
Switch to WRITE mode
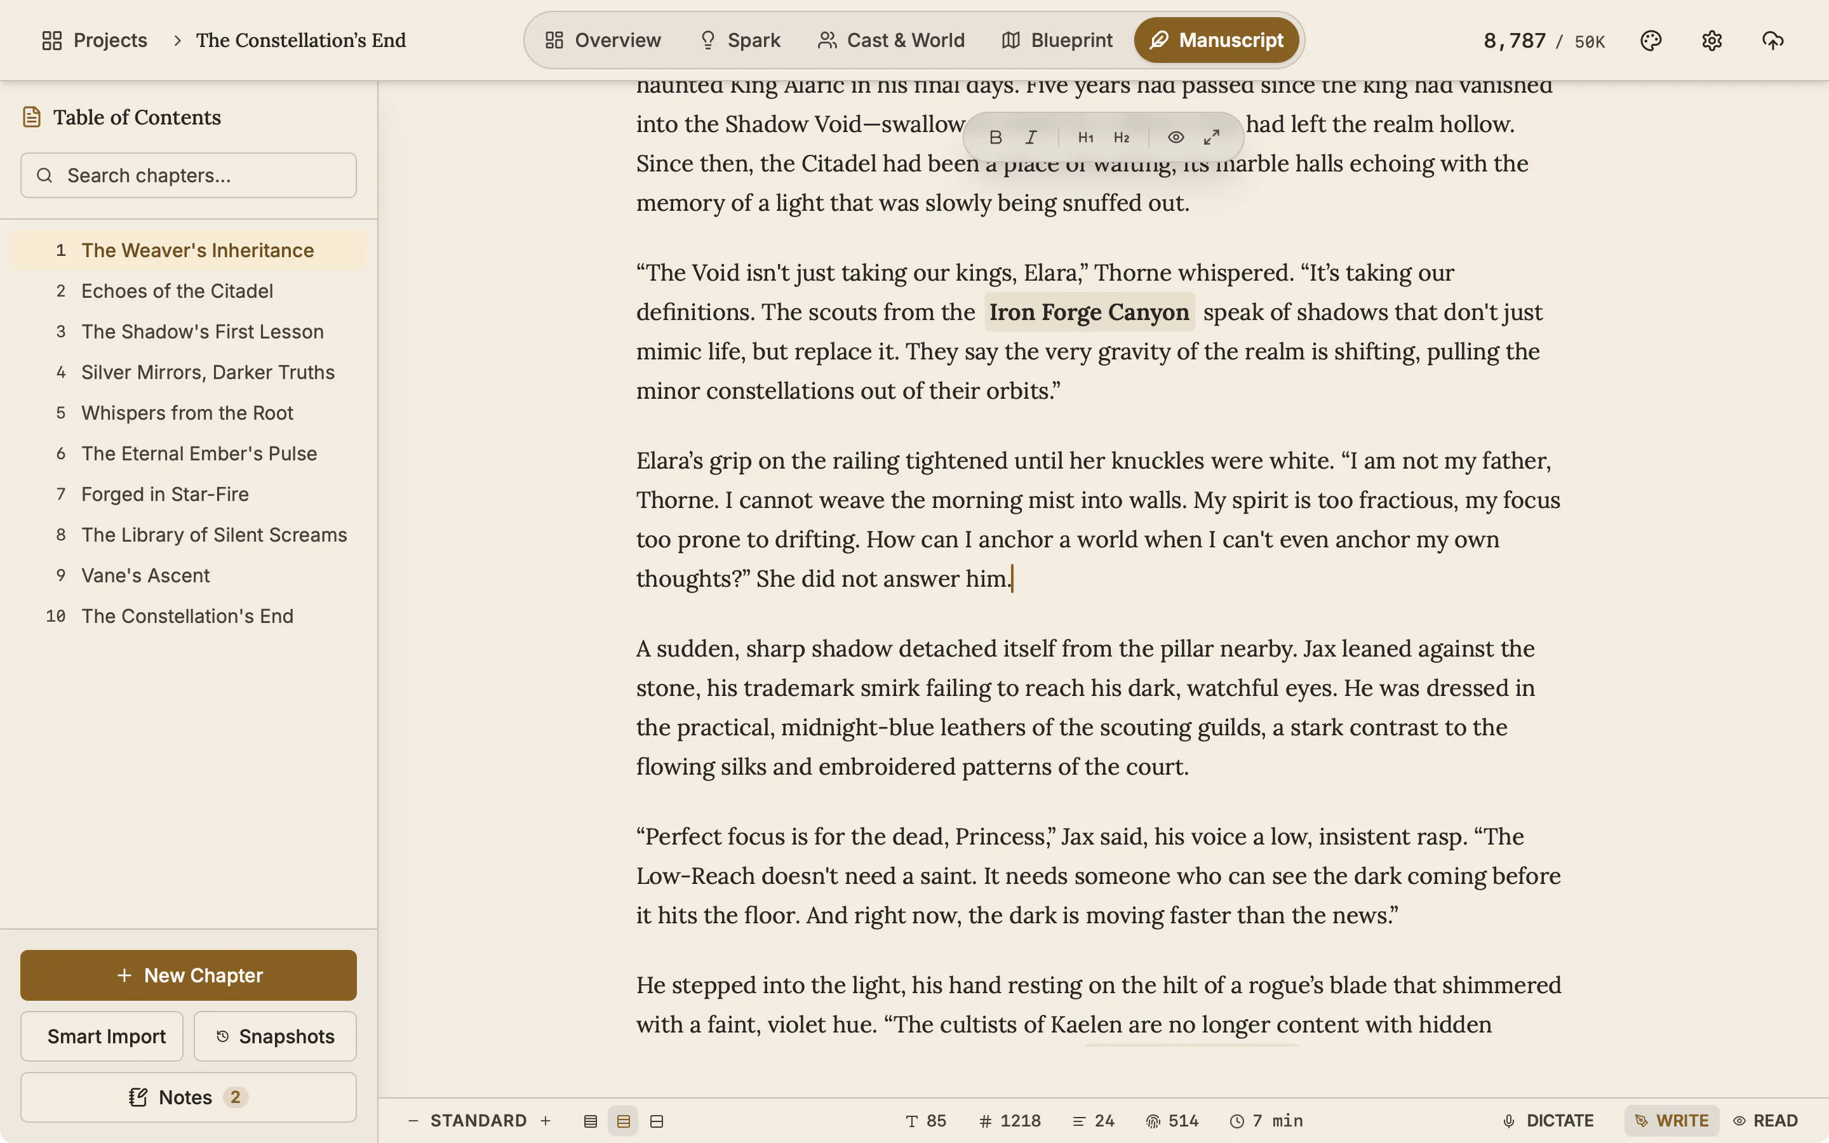(1672, 1121)
